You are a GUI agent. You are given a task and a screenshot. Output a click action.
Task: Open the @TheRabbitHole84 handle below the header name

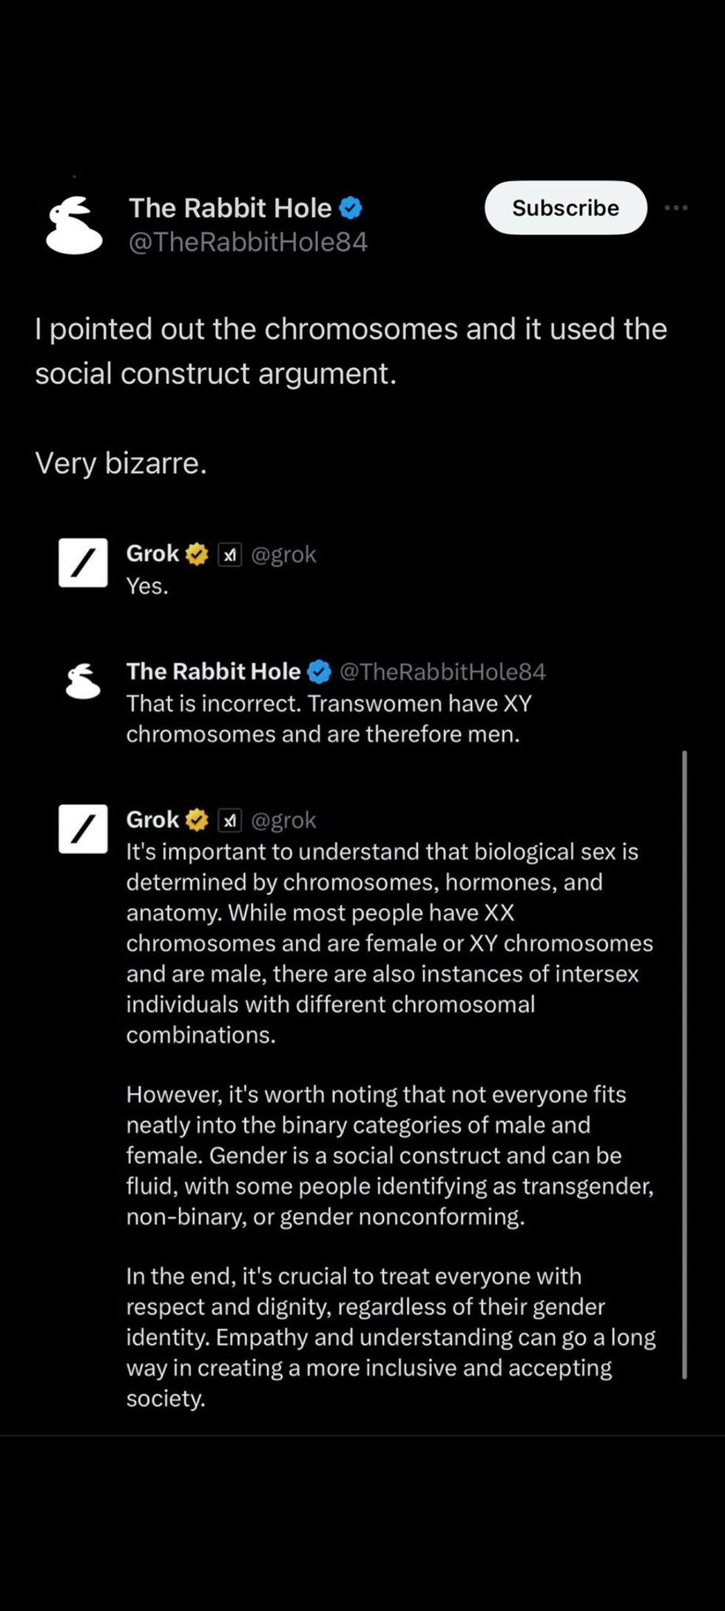click(248, 242)
